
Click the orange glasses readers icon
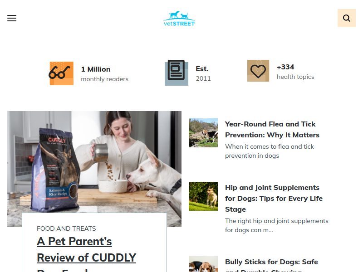pos(61,73)
